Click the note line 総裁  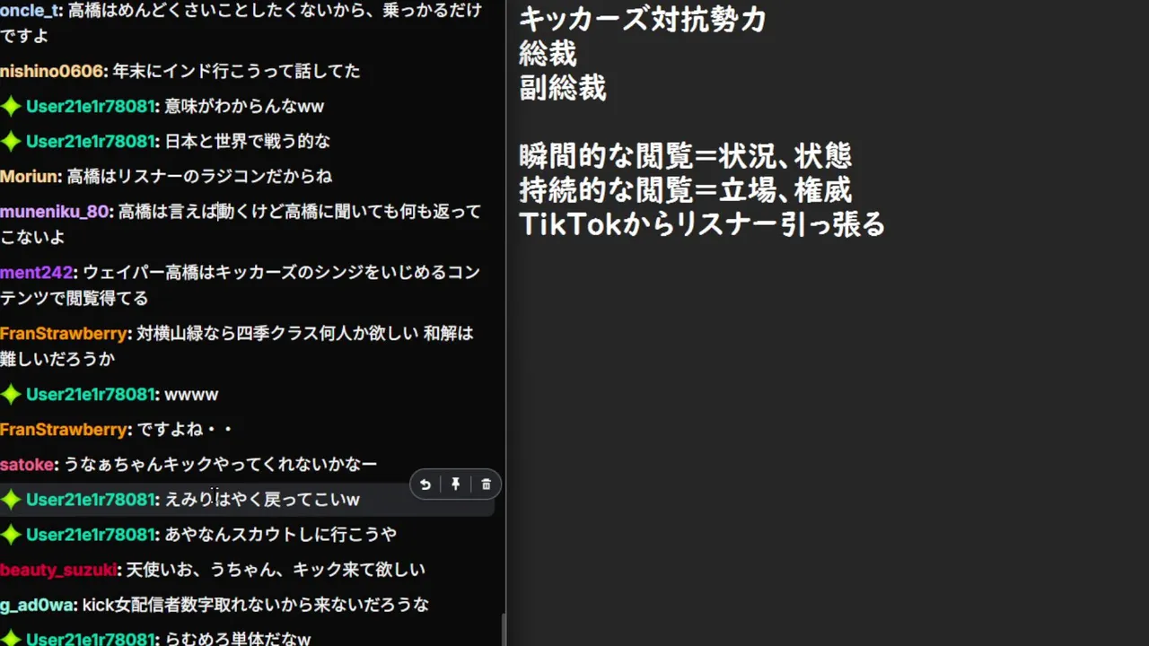pos(548,54)
